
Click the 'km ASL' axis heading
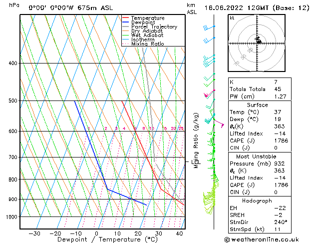tap(192, 8)
